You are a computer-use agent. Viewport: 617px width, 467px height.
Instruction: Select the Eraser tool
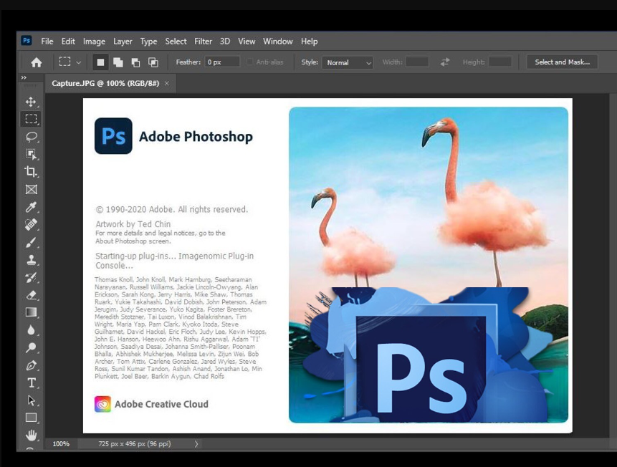pyautogui.click(x=31, y=294)
